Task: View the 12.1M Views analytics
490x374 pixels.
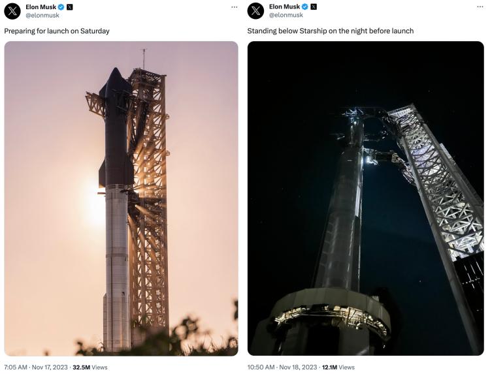Action: (338, 367)
